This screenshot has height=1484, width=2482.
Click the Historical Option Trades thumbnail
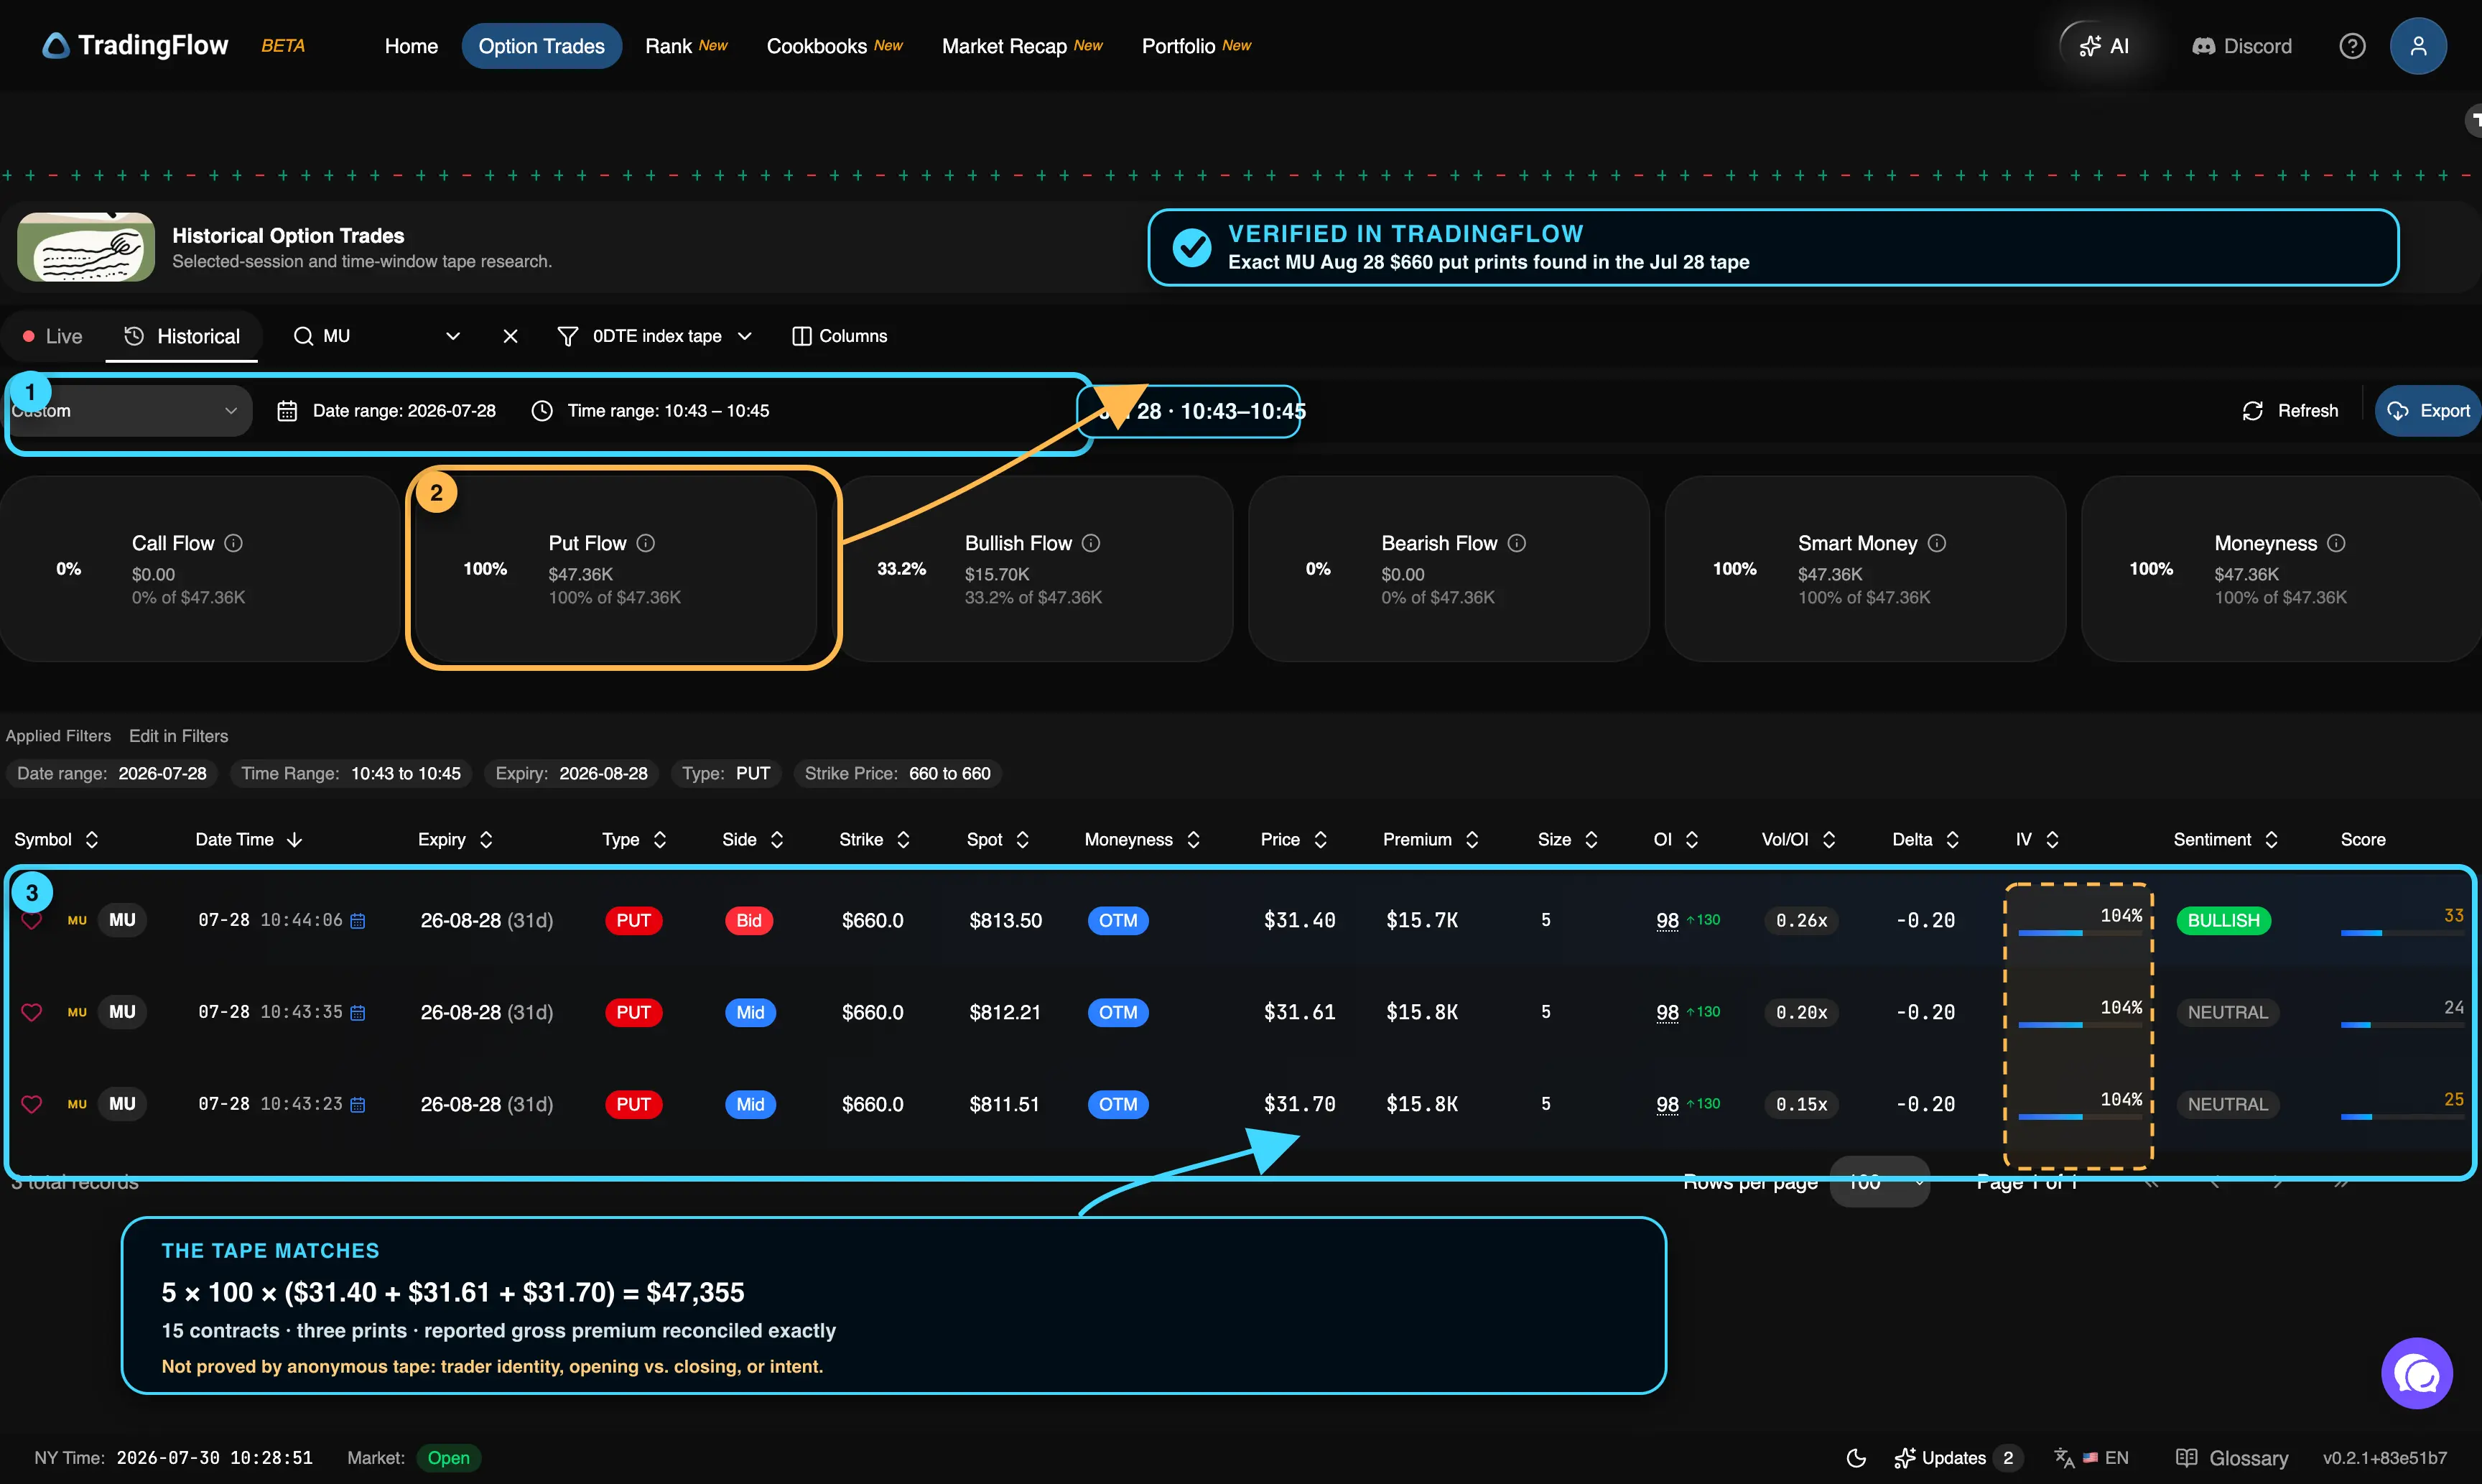(86, 247)
